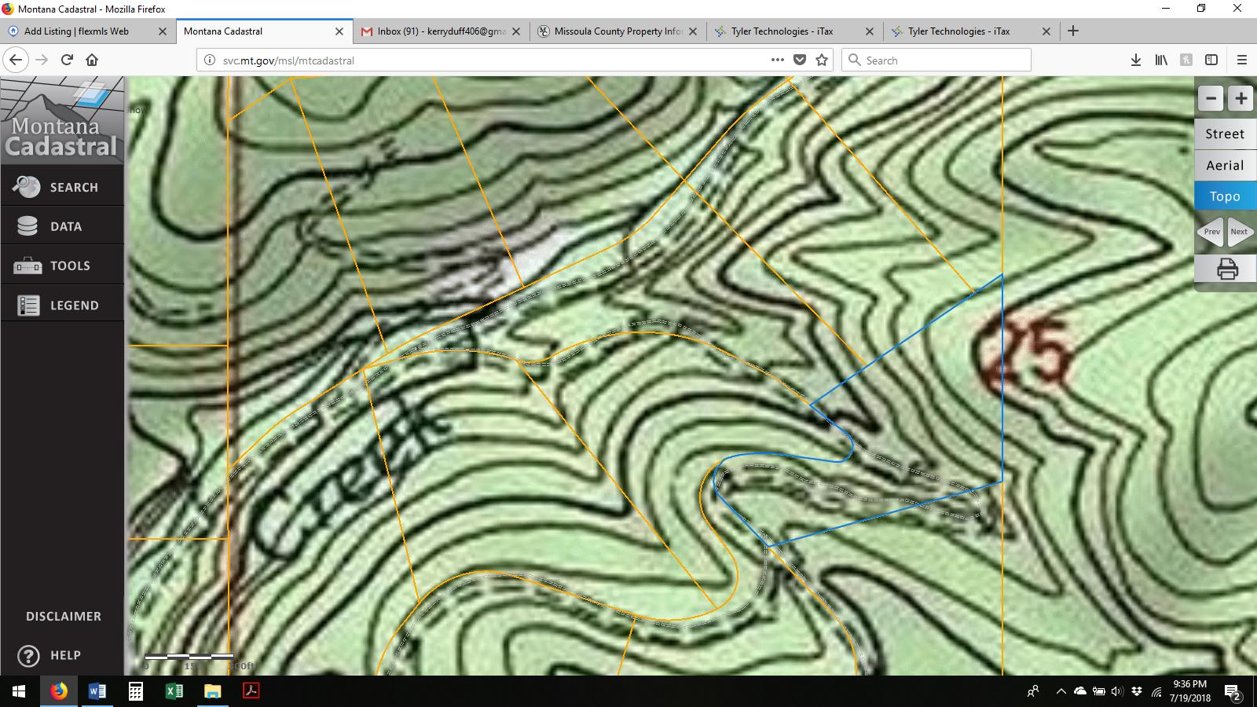Click the list LEGEND icon

coord(28,306)
